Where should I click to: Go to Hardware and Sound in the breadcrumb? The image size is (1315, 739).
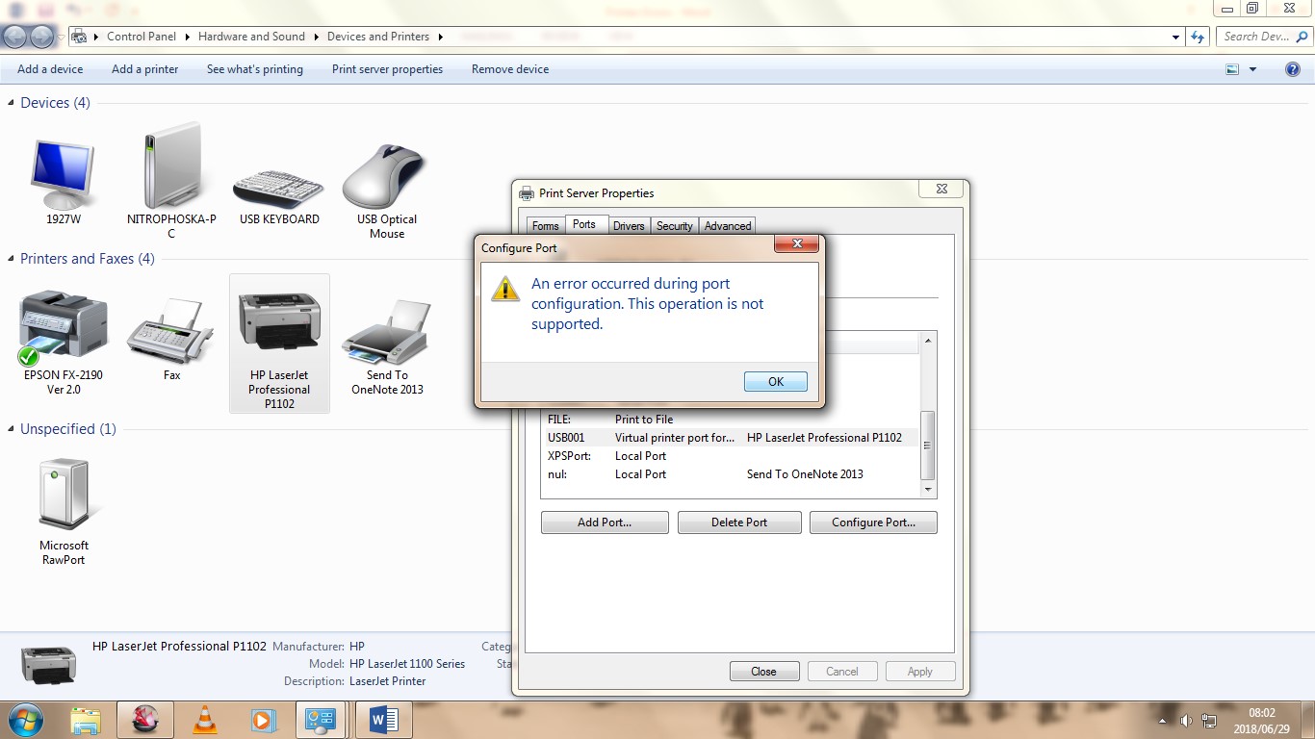tap(251, 37)
